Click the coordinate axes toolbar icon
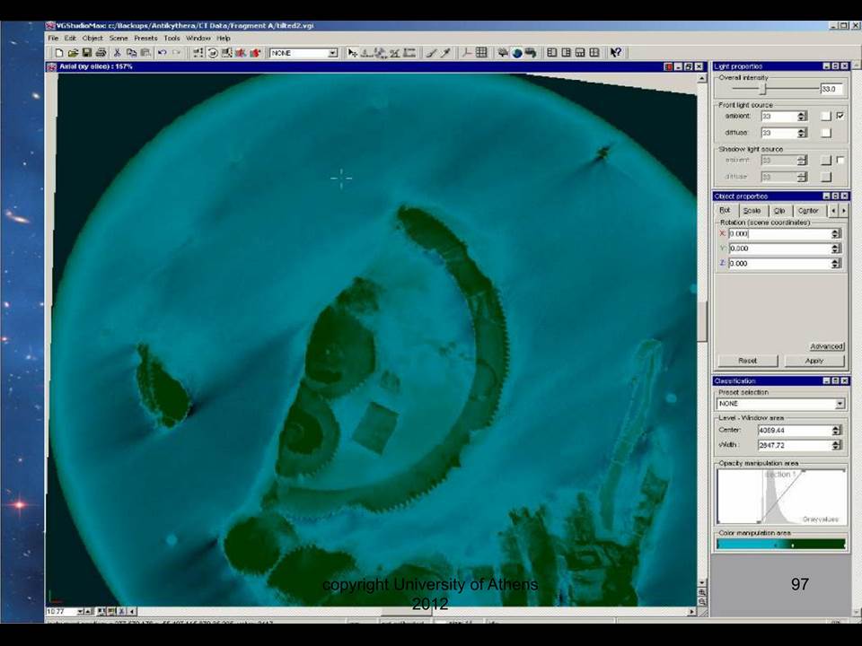This screenshot has height=646, width=862. pyautogui.click(x=467, y=53)
